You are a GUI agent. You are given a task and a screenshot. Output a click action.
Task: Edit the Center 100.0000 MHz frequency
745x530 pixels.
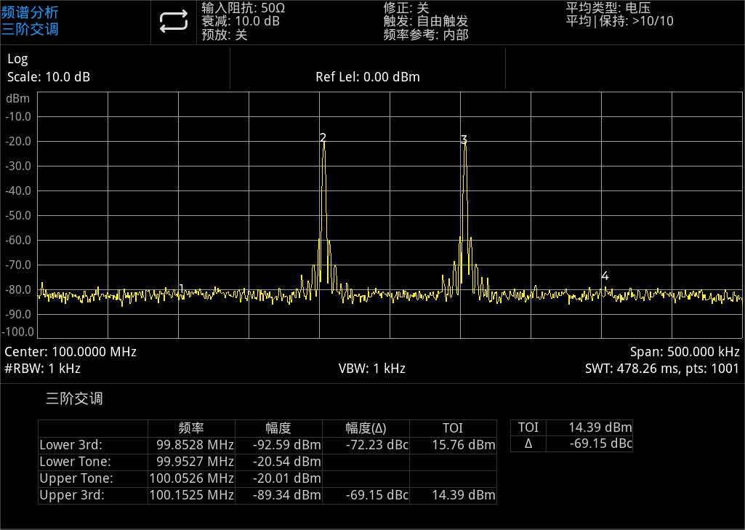[71, 352]
